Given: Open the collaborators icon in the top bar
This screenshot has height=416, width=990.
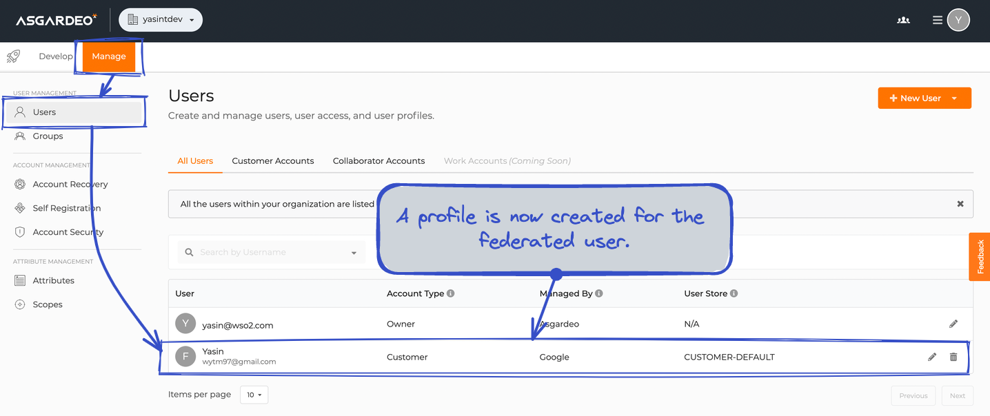Looking at the screenshot, I should (903, 20).
